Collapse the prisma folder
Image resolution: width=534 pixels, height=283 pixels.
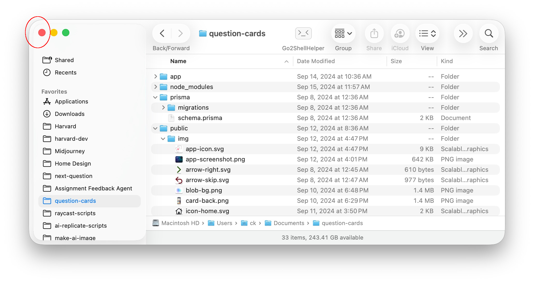pyautogui.click(x=155, y=97)
